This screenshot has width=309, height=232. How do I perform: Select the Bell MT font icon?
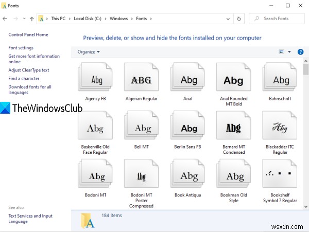tap(141, 125)
